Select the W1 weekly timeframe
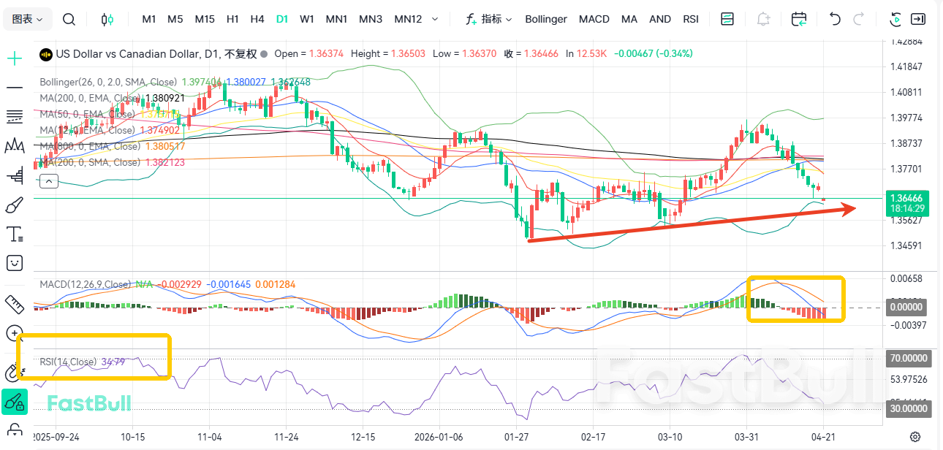 point(306,19)
